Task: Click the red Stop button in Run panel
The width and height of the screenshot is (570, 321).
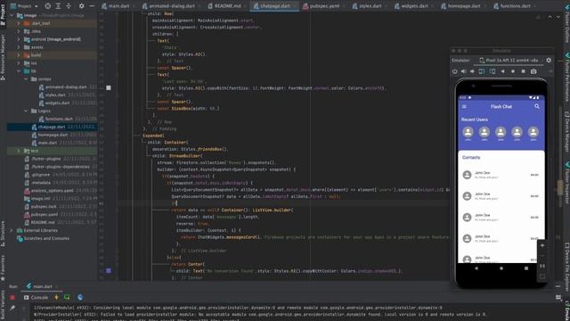Action: coord(12,297)
